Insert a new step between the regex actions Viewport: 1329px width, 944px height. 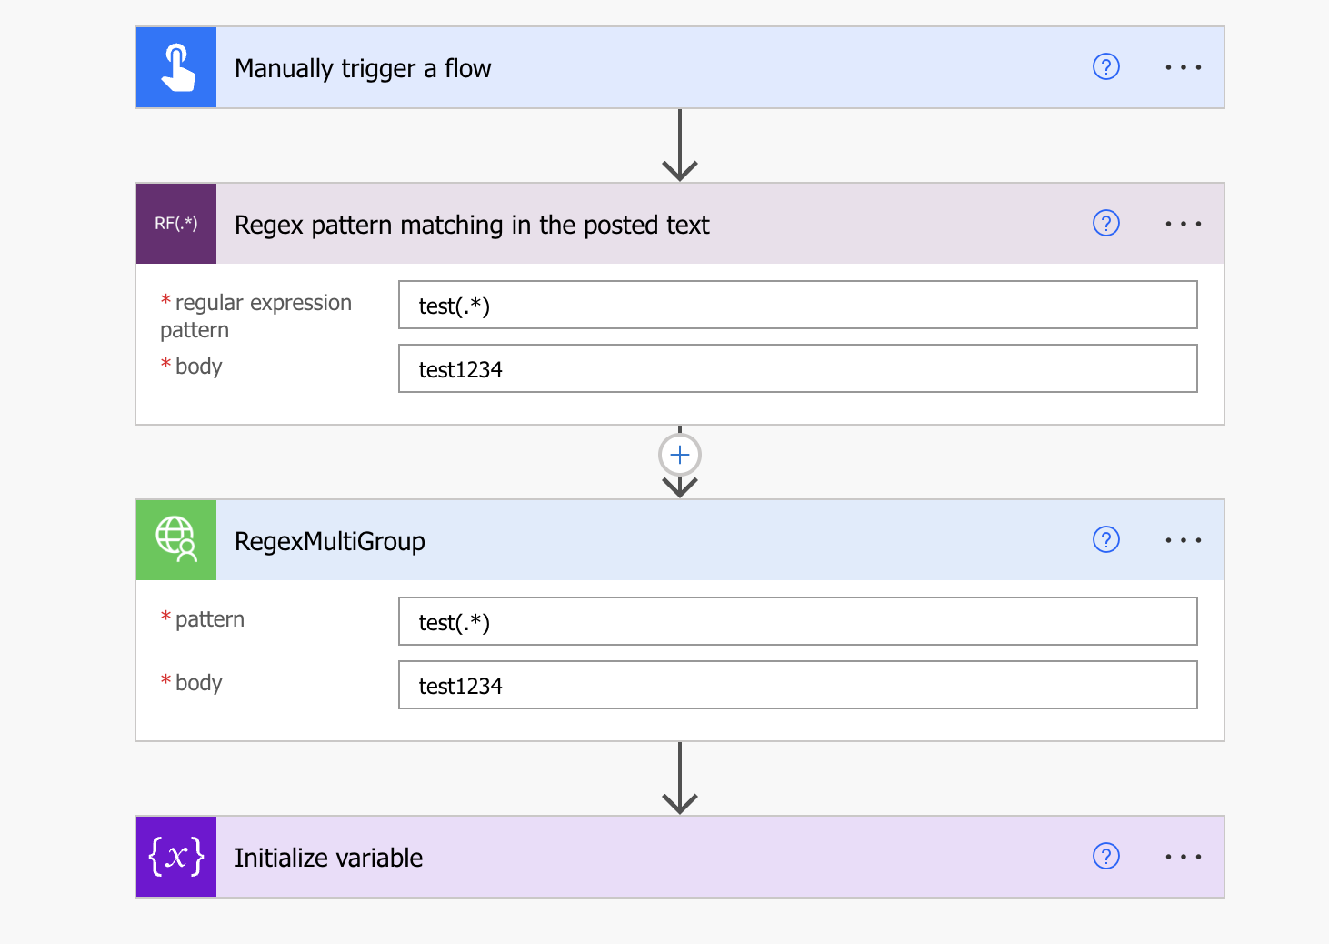tap(679, 454)
